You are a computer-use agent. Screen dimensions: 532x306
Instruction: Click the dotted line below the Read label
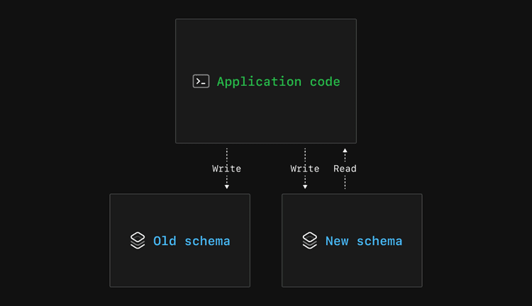point(345,182)
